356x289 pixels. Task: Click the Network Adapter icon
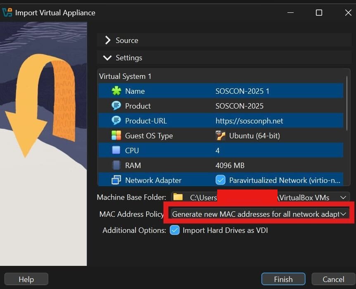116,180
